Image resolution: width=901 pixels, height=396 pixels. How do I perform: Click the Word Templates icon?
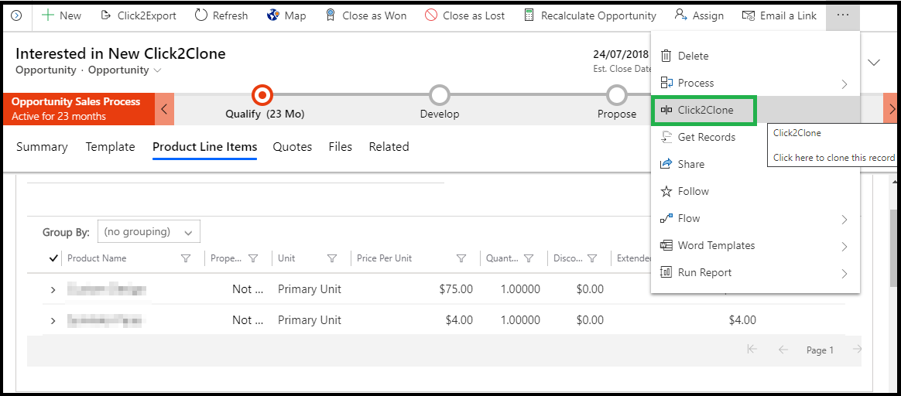click(666, 245)
